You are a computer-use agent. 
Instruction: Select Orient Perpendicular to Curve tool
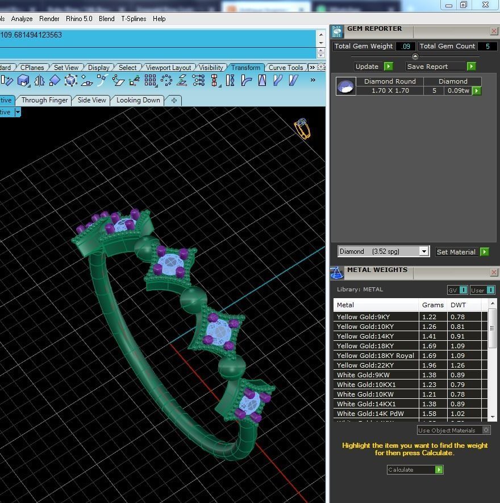pos(102,80)
